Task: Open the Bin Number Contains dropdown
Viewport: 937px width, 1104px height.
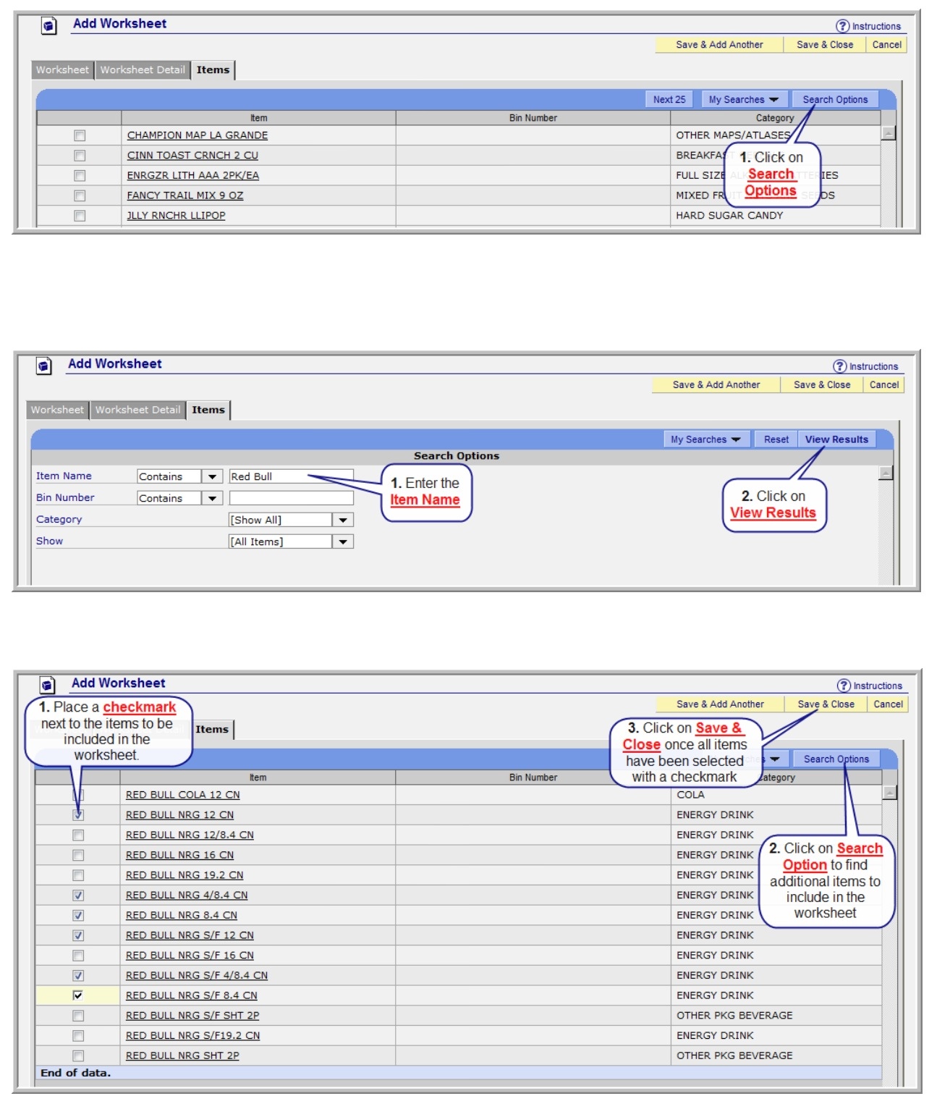Action: (x=212, y=499)
